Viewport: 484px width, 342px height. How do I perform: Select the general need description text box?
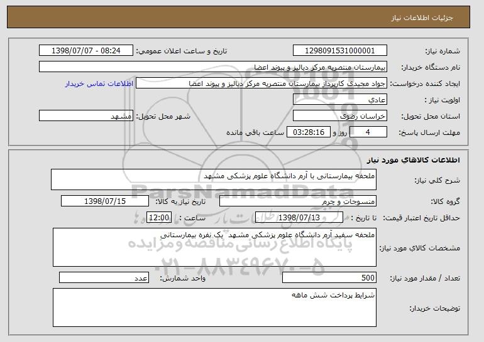(214, 179)
